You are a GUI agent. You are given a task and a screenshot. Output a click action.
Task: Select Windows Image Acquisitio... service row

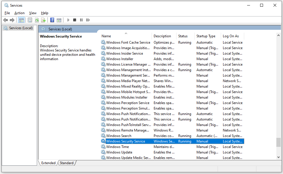click(x=172, y=48)
